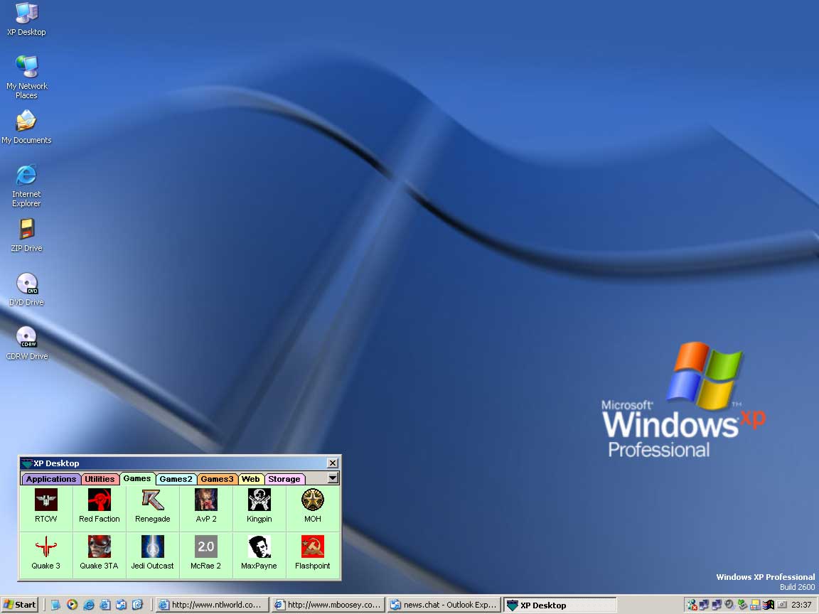
Task: Launch the MaxPayne game icon
Action: (259, 547)
